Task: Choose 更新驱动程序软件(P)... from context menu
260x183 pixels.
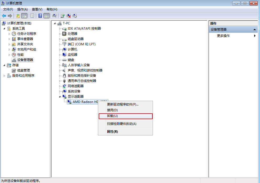Action: [x=125, y=104]
